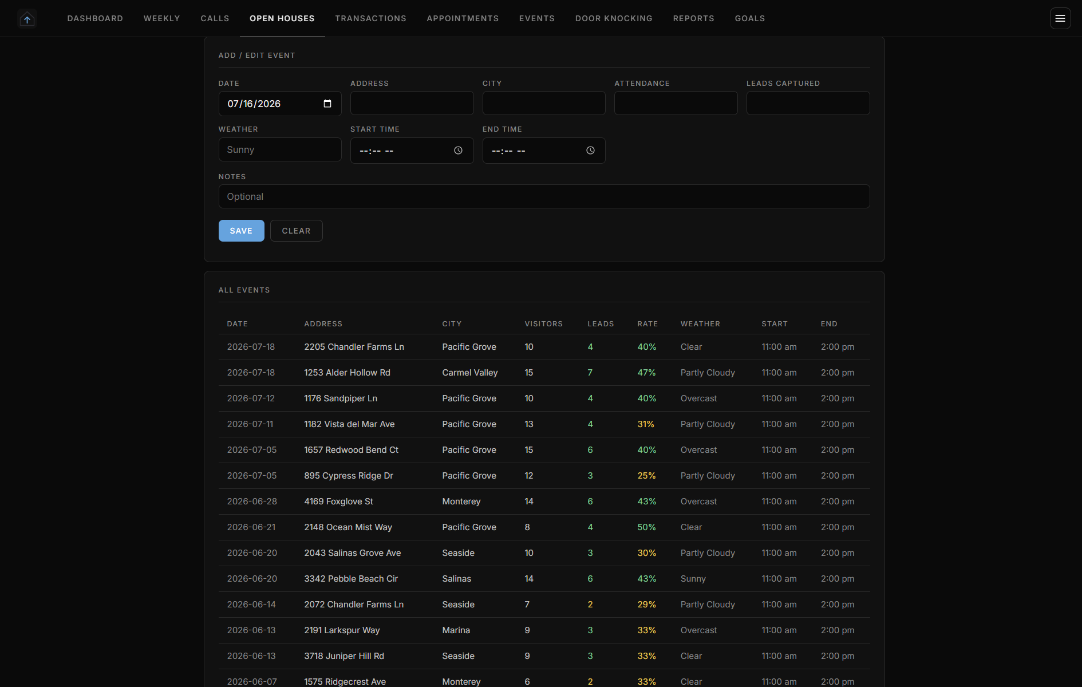This screenshot has width=1082, height=687.
Task: Click the Address column header in table
Action: (323, 324)
